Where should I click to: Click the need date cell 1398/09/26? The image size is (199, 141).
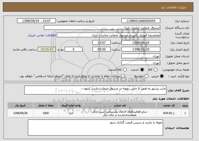20,113
